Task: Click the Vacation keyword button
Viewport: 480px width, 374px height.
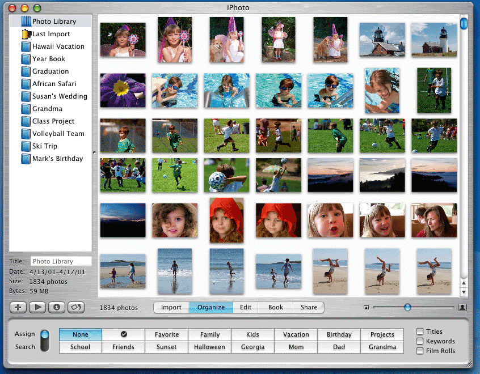Action: (x=296, y=334)
